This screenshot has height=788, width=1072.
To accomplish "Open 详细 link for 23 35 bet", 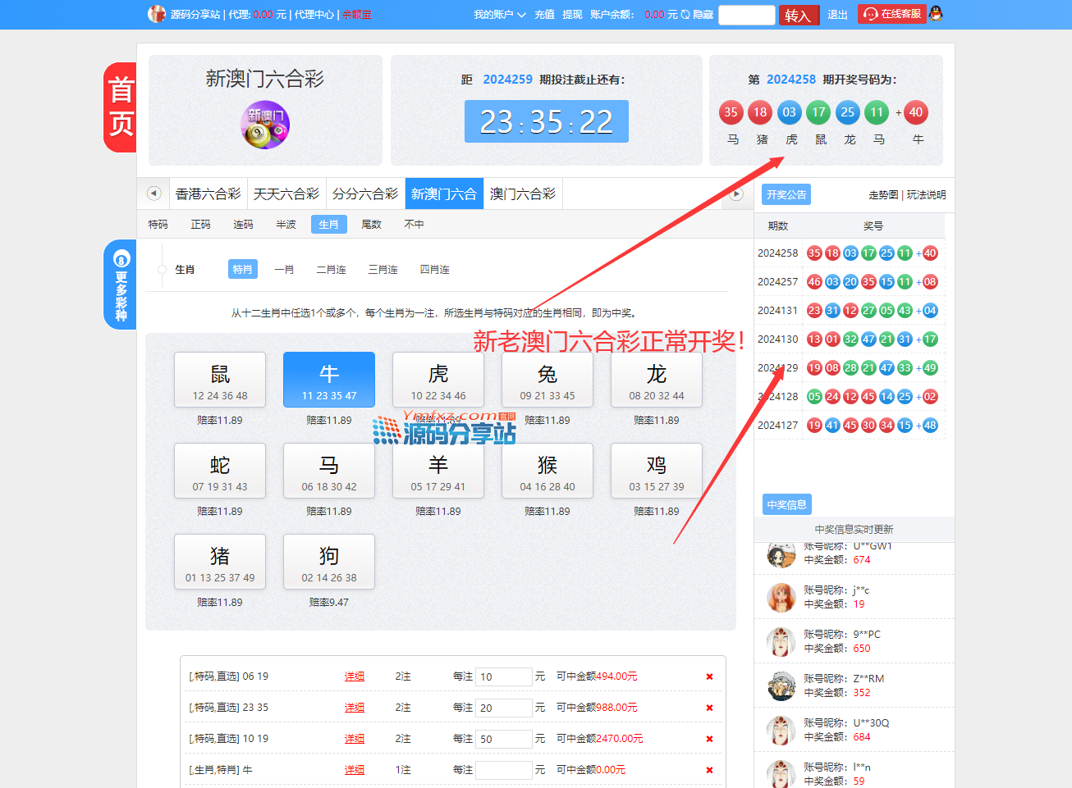I will pos(355,708).
